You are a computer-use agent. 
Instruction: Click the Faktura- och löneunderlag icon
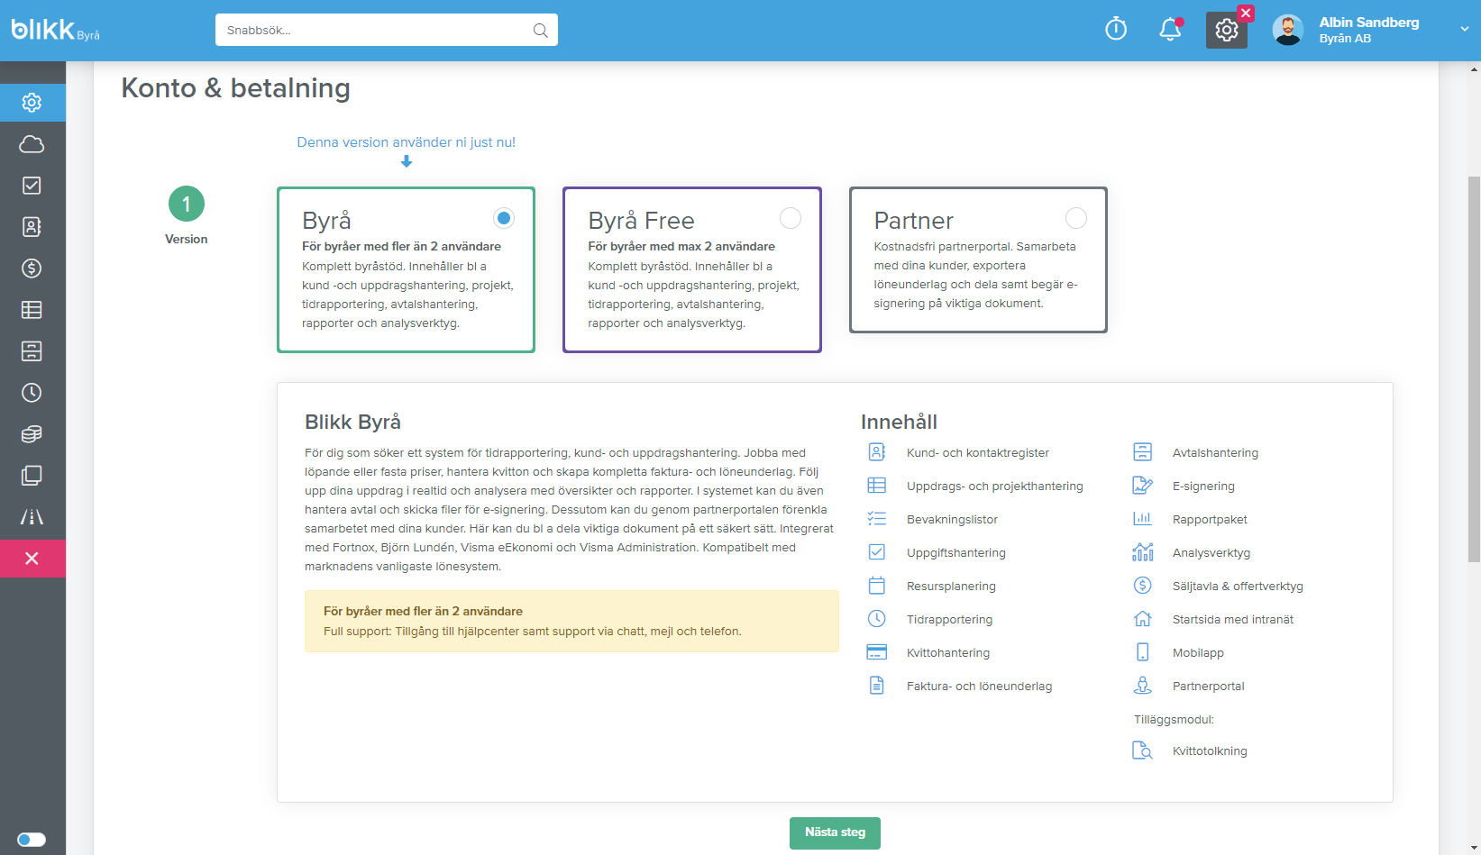(876, 686)
